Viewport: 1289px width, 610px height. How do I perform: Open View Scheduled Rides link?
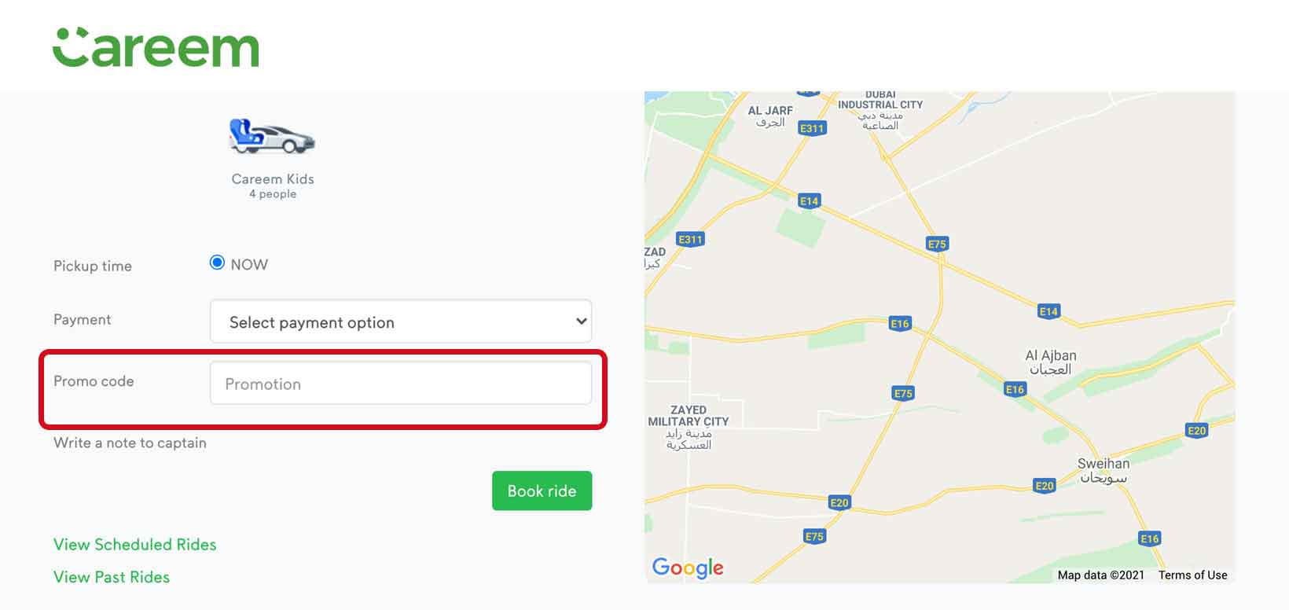pyautogui.click(x=134, y=545)
